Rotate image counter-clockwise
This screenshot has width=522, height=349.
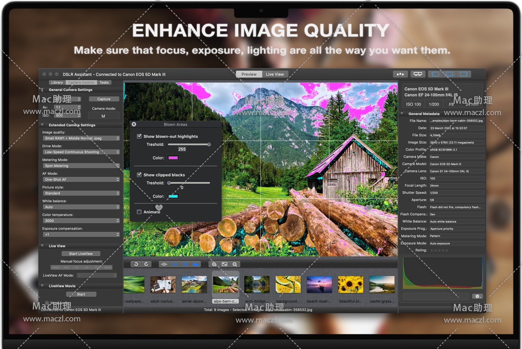coord(136,264)
